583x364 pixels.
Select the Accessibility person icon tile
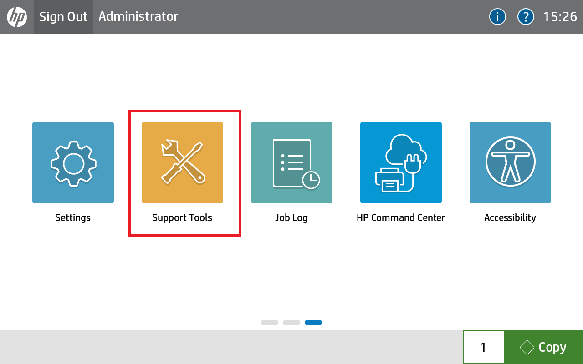pos(510,162)
